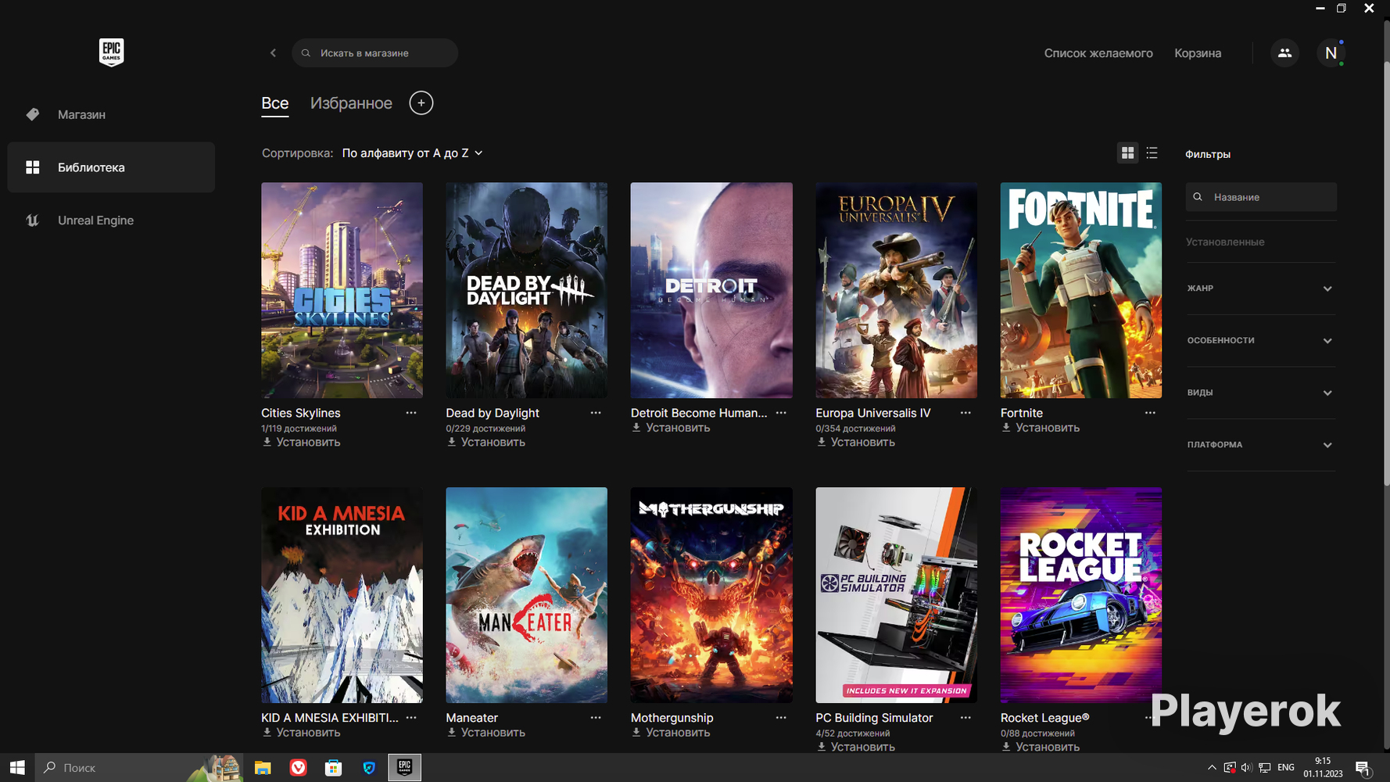Switch to the Избранное tab
This screenshot has height=782, width=1390.
[x=351, y=103]
